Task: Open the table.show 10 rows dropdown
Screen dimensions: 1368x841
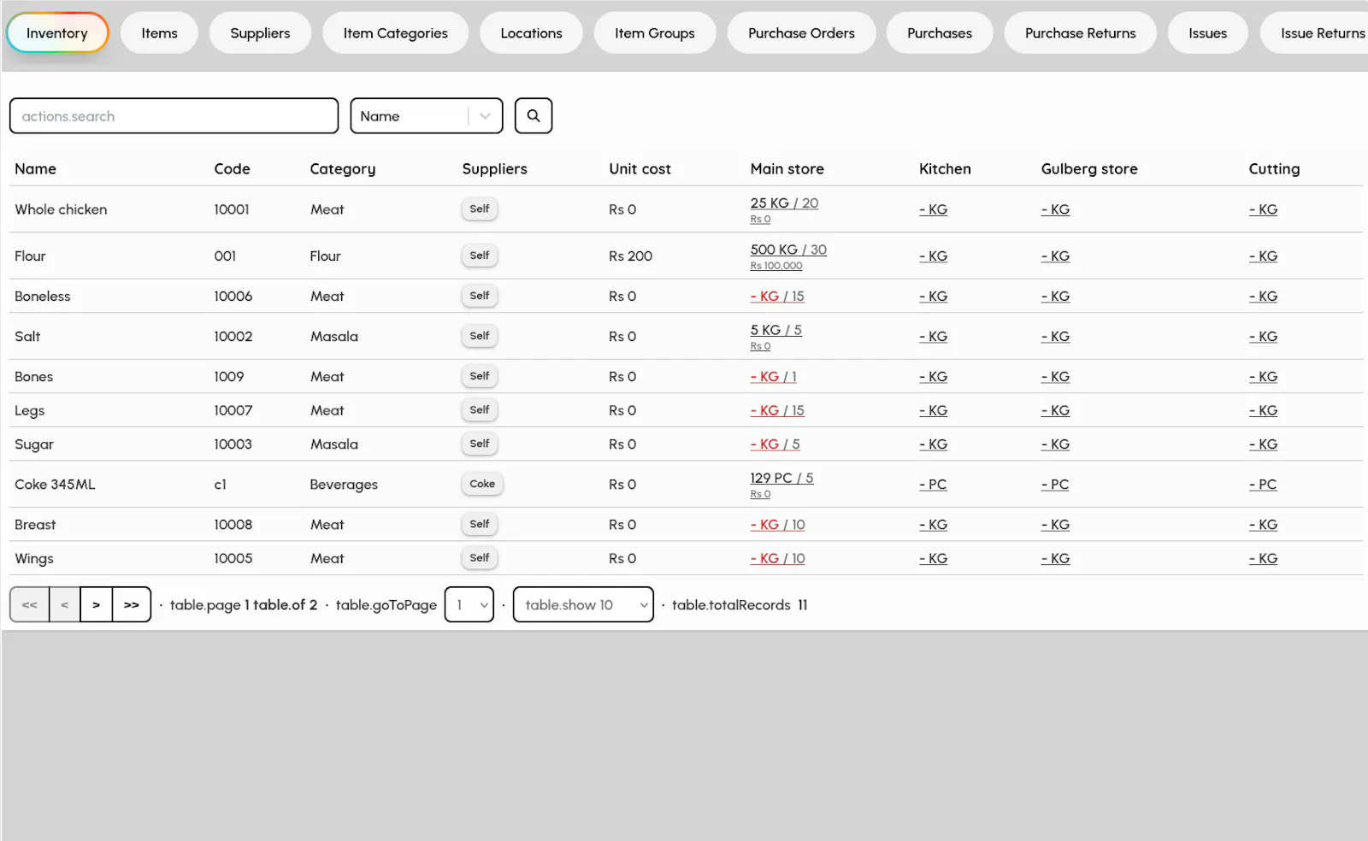Action: (x=583, y=605)
